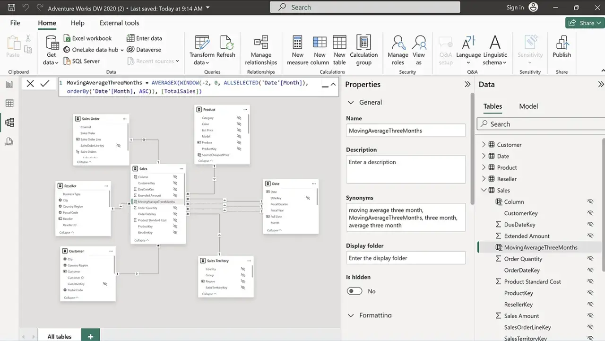Switch to Model tab in Data pane
Image resolution: width=605 pixels, height=341 pixels.
tap(528, 106)
